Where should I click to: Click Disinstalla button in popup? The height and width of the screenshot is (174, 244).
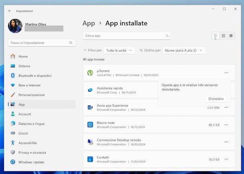(216, 99)
